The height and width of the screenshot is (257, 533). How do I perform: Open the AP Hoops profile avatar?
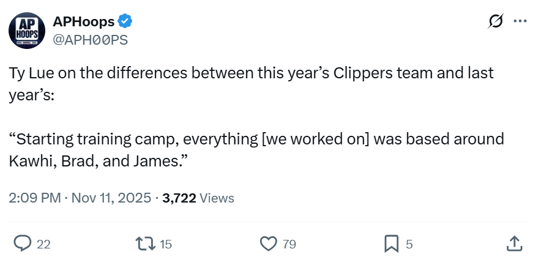[27, 31]
